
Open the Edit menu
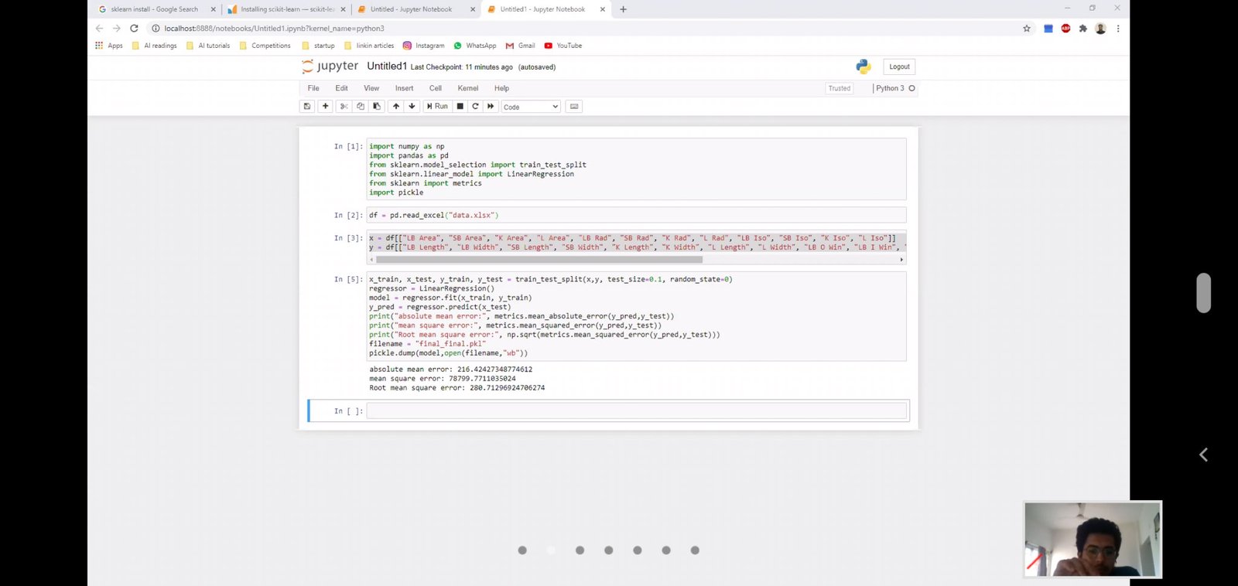(x=341, y=88)
